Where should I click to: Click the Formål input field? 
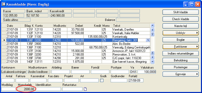tap(100, 72)
